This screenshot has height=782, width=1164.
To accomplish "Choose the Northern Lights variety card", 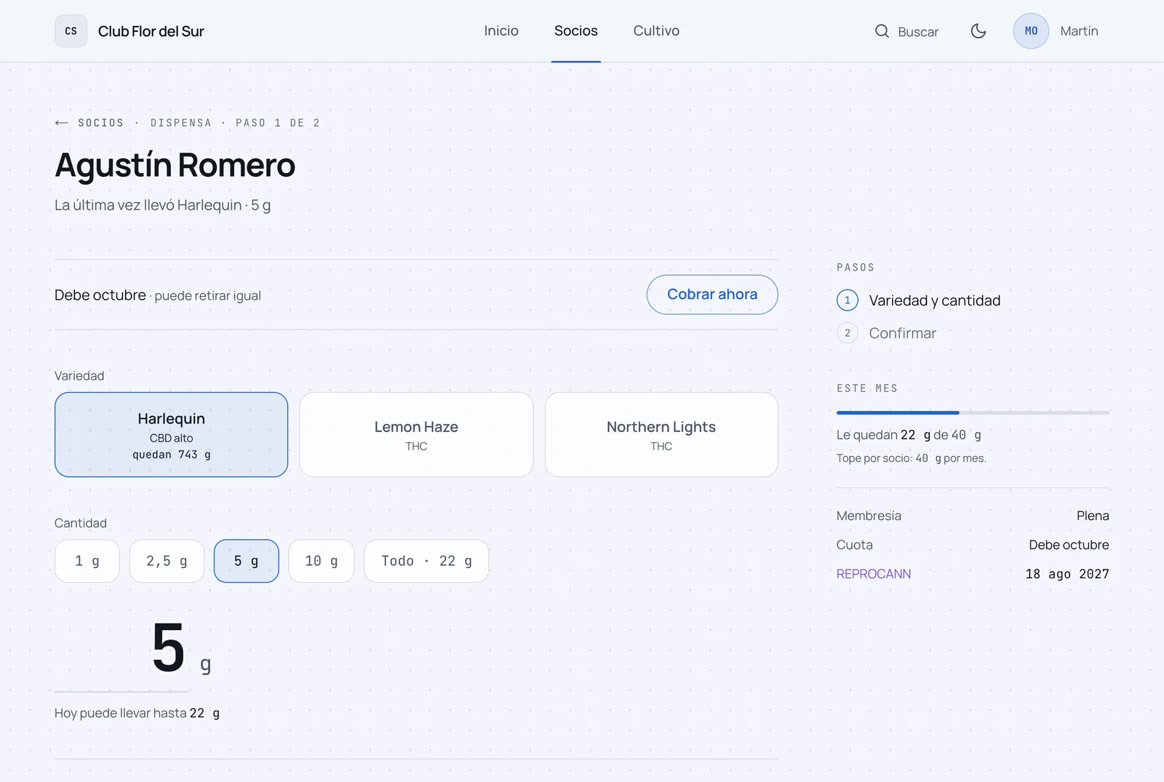I will coord(661,435).
